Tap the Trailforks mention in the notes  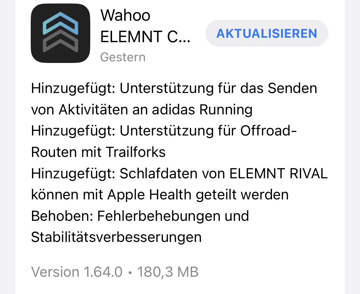pyautogui.click(x=135, y=152)
